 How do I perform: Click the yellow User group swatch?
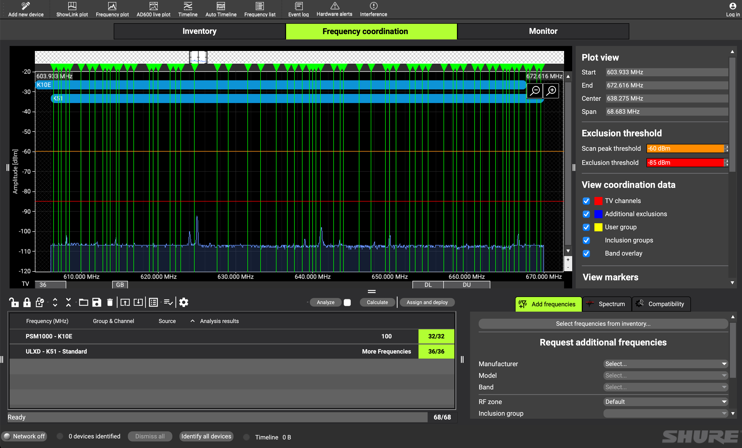coord(598,227)
